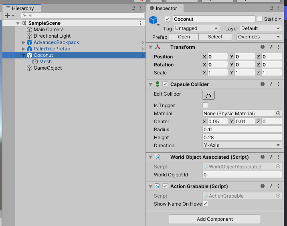Viewport: 287px width, 226px height.
Task: Open World Object Associated presets
Action: (x=271, y=157)
